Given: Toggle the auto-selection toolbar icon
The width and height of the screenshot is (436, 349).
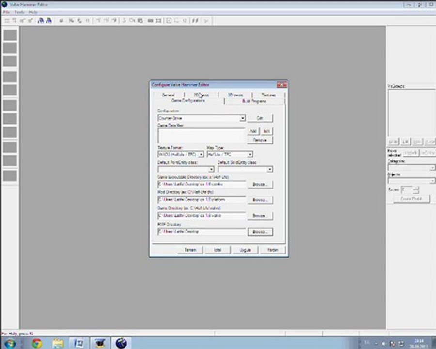Looking at the screenshot, I should 176,20.
